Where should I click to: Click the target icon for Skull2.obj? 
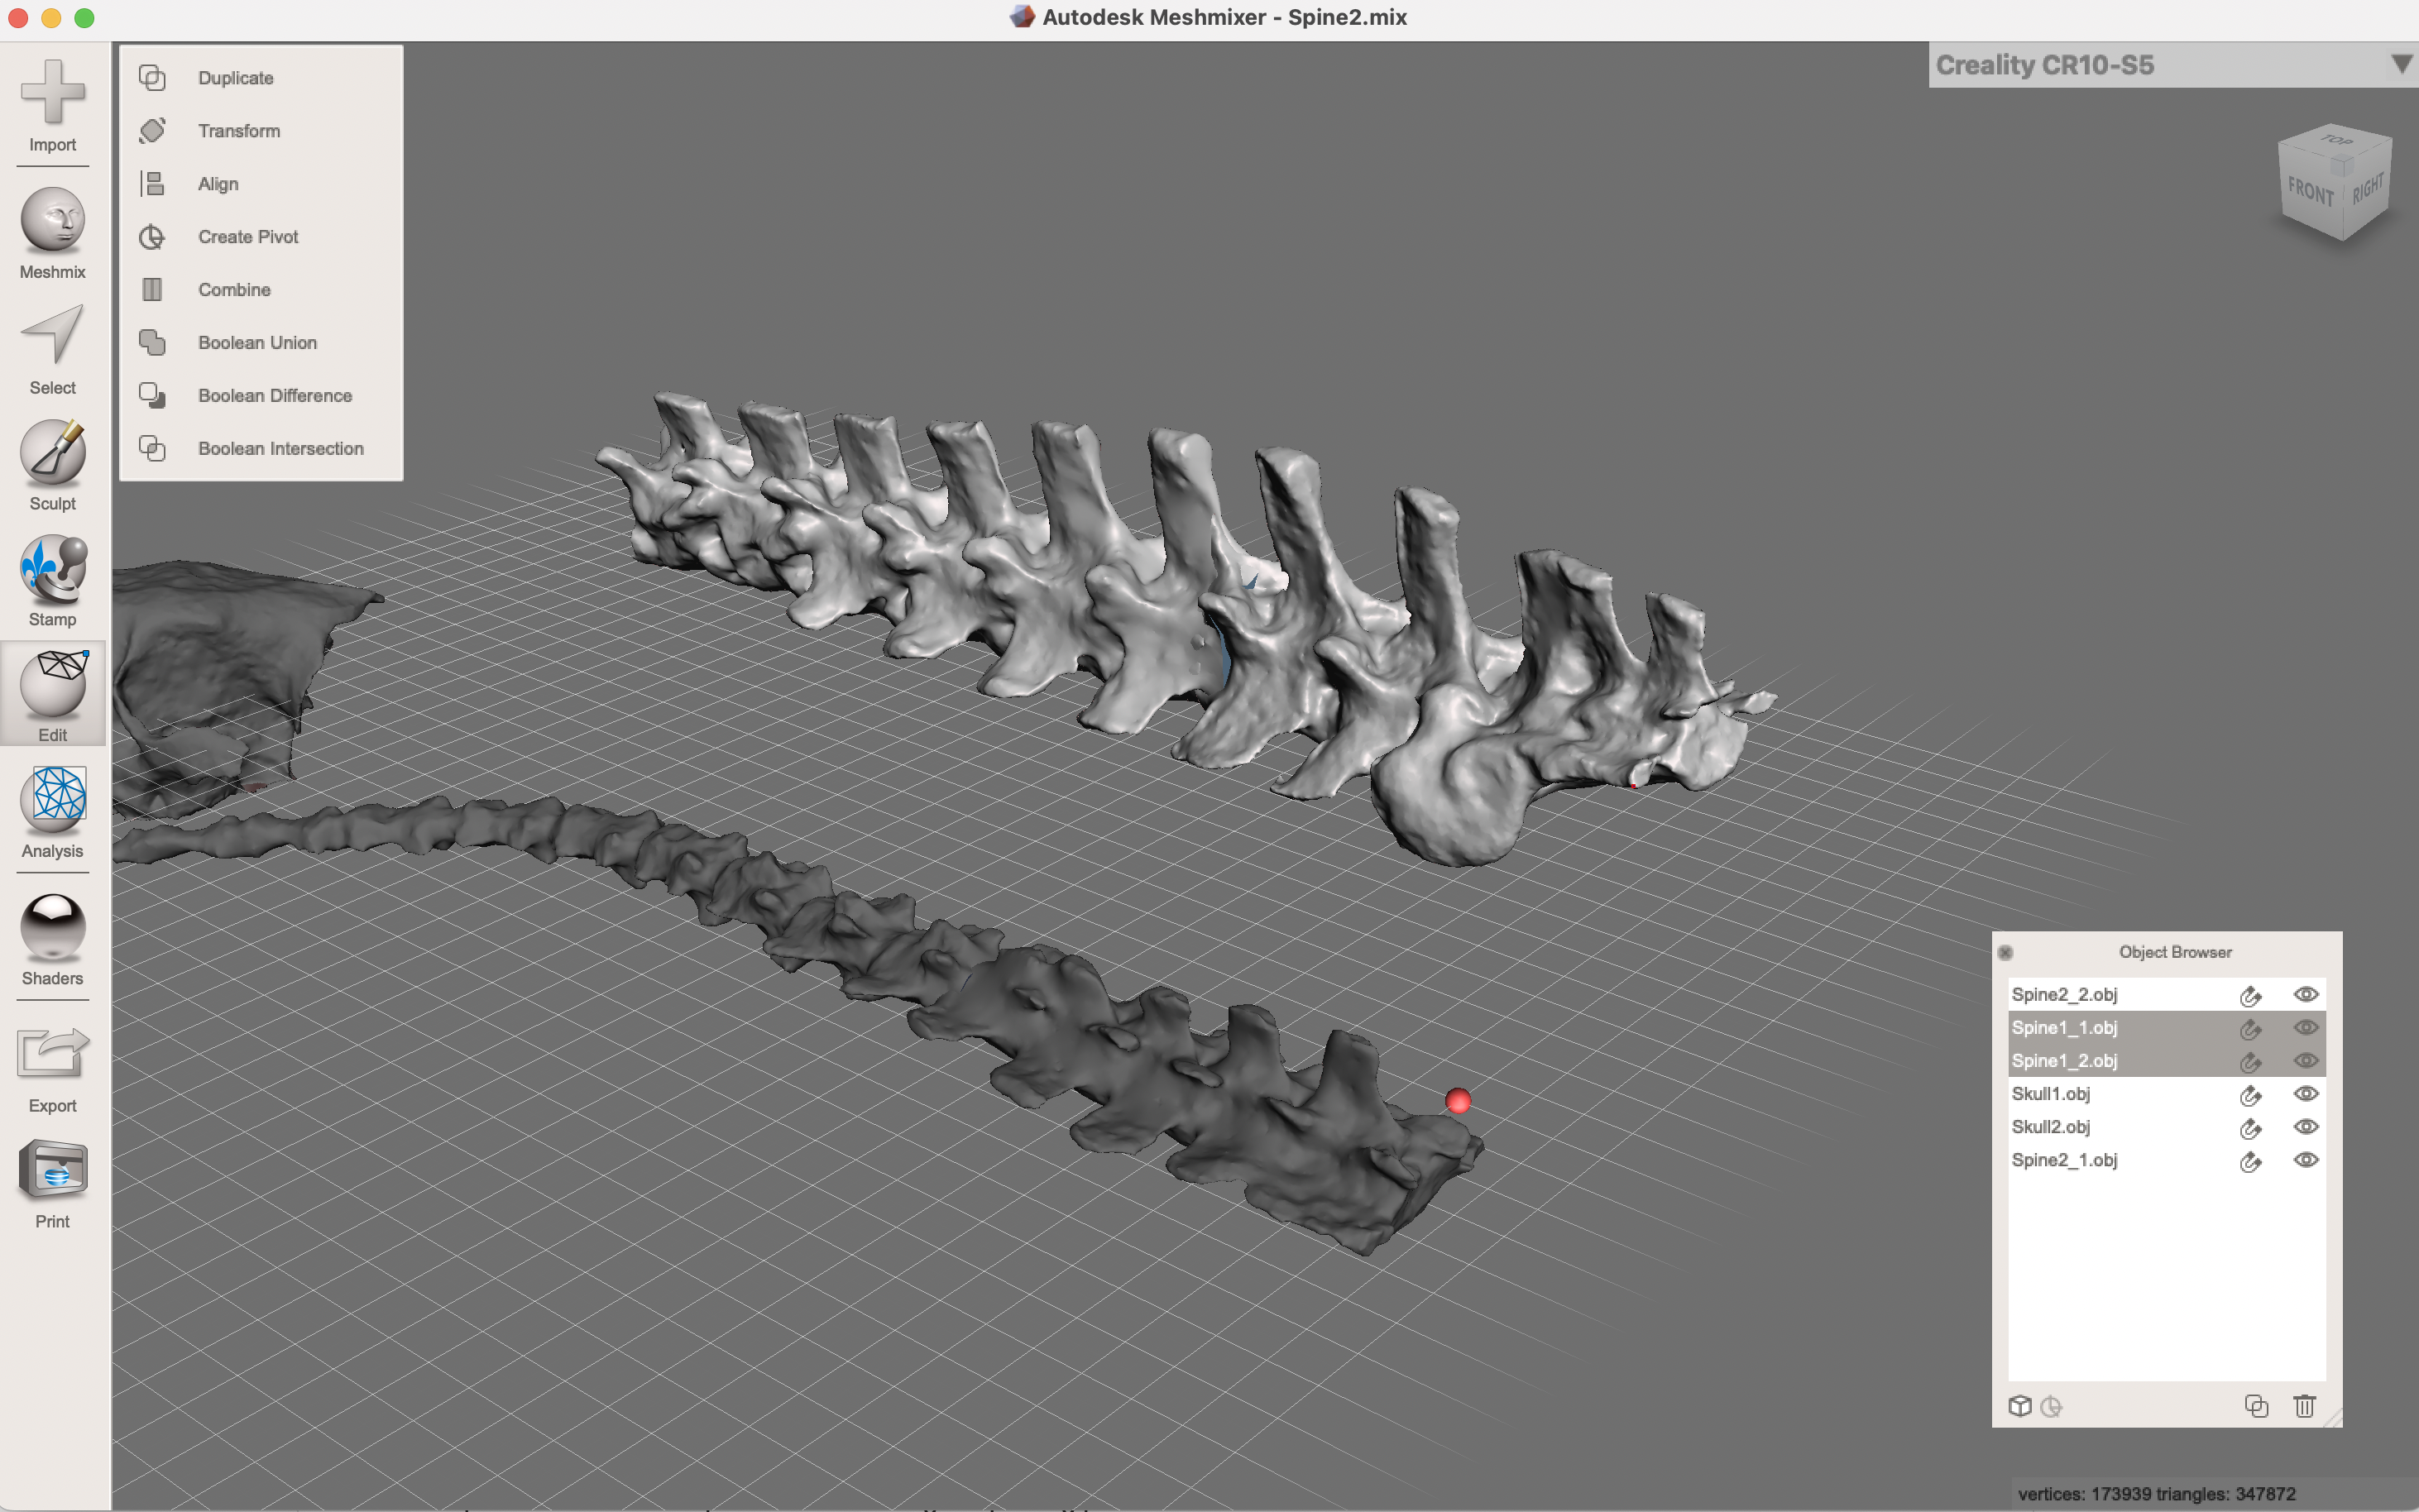2250,1128
